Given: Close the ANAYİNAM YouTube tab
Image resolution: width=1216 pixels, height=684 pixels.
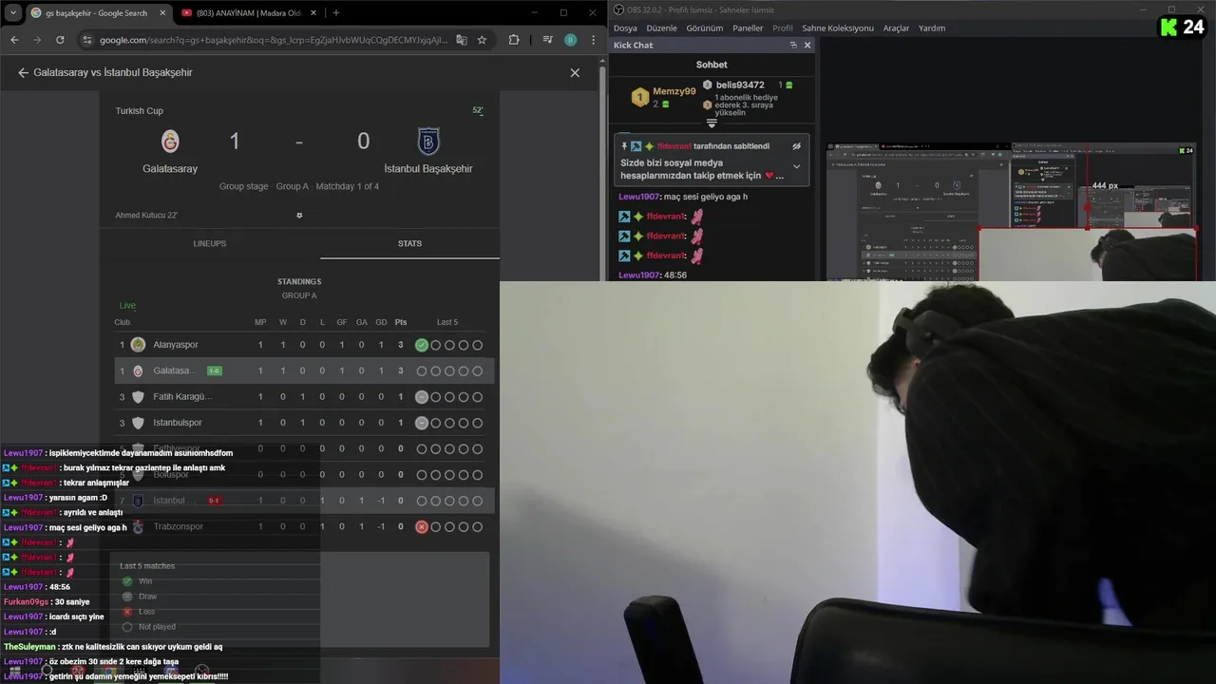Looking at the screenshot, I should coord(312,13).
